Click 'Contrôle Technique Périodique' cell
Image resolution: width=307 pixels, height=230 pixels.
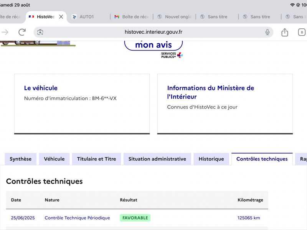(x=78, y=218)
